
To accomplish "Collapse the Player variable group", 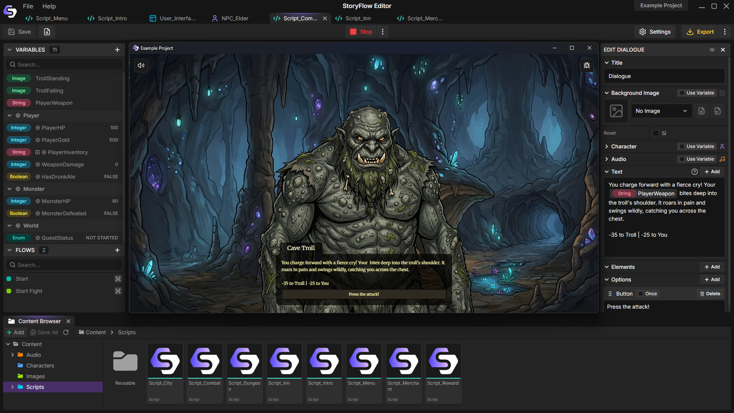I will click(x=9, y=115).
